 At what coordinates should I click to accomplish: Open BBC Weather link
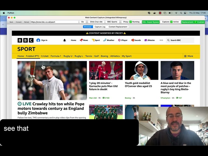[x=109, y=40]
